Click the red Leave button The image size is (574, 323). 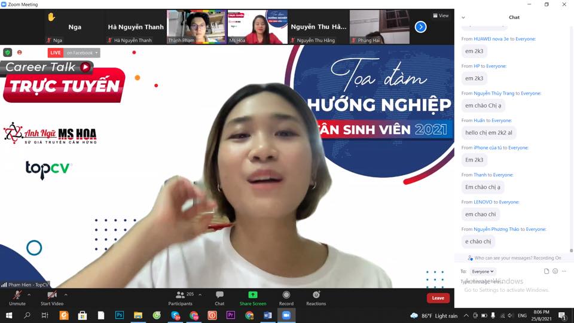coord(438,298)
